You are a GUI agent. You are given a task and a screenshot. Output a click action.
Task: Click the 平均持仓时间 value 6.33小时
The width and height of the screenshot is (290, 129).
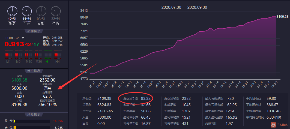274,117
